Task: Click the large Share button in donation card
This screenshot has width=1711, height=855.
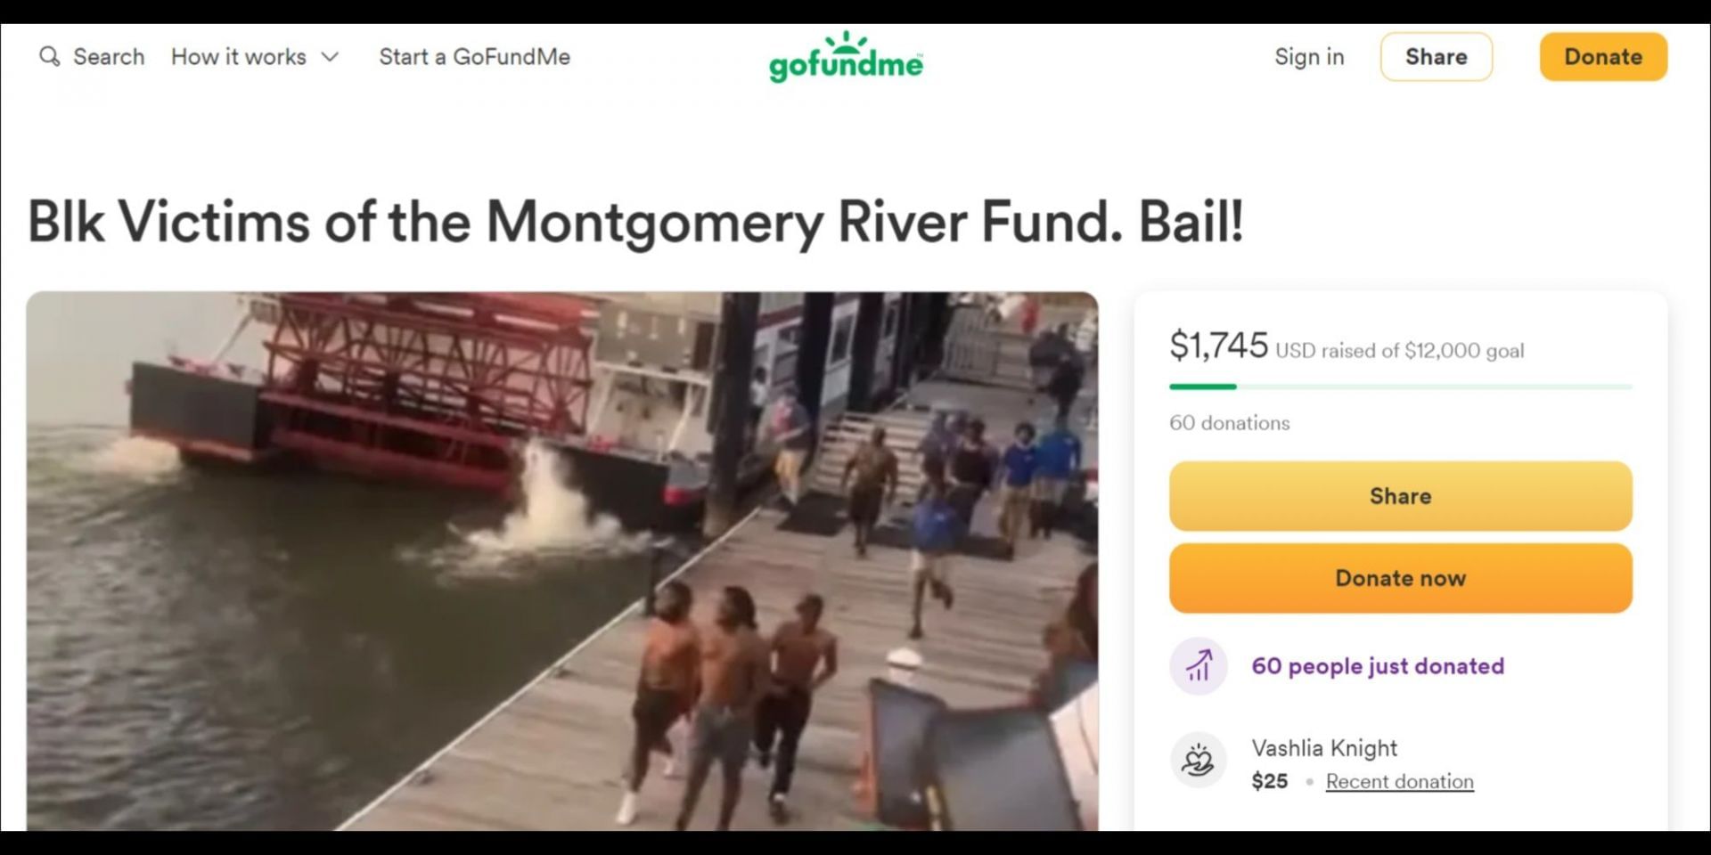Action: click(1401, 496)
